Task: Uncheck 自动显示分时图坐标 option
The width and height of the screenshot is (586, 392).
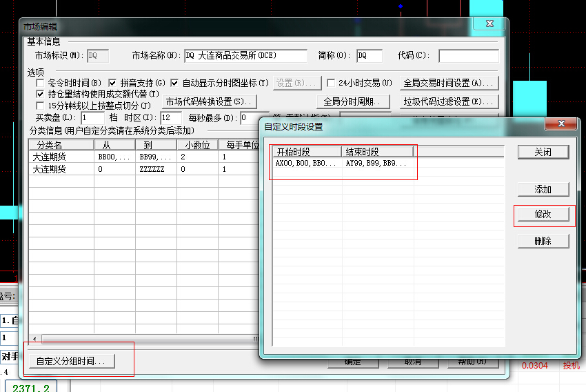Action: pos(174,83)
